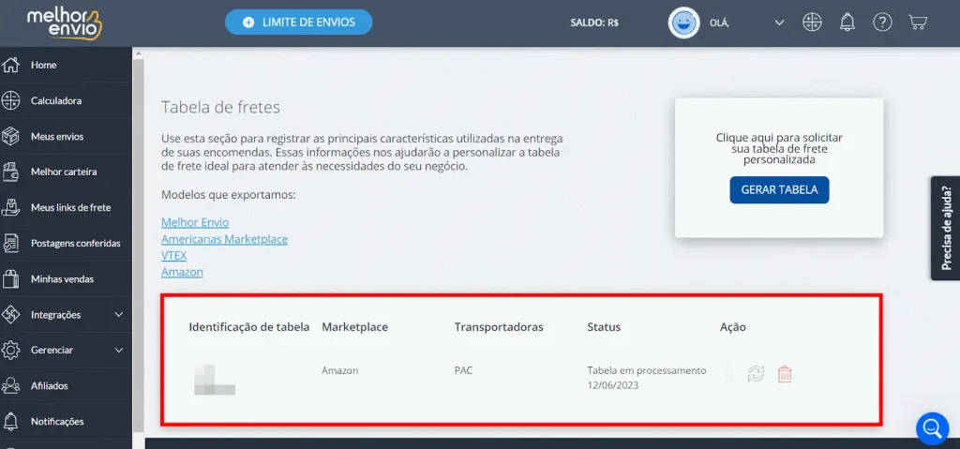Click the help question mark icon
This screenshot has height=449, width=960.
point(882,22)
